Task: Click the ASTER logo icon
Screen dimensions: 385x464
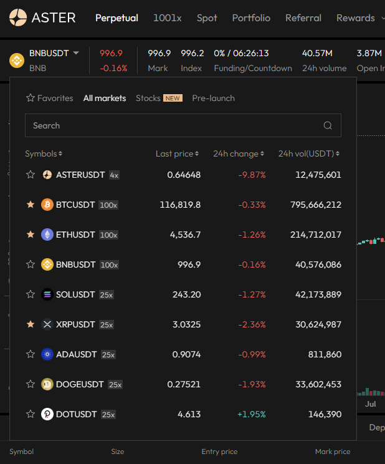Action: (18, 17)
